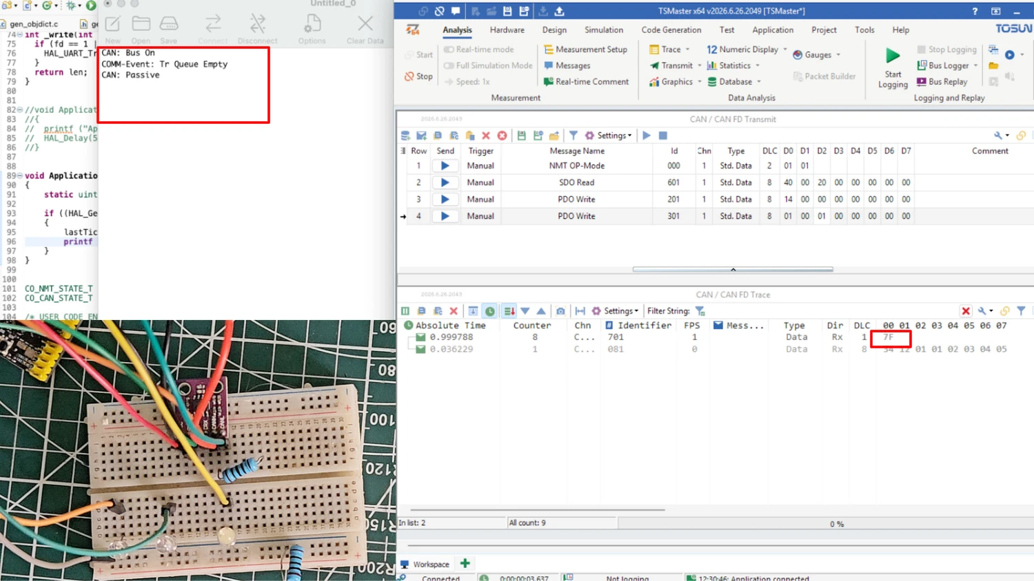
Task: Open Real-time Comment in TSMaster
Action: pyautogui.click(x=586, y=81)
